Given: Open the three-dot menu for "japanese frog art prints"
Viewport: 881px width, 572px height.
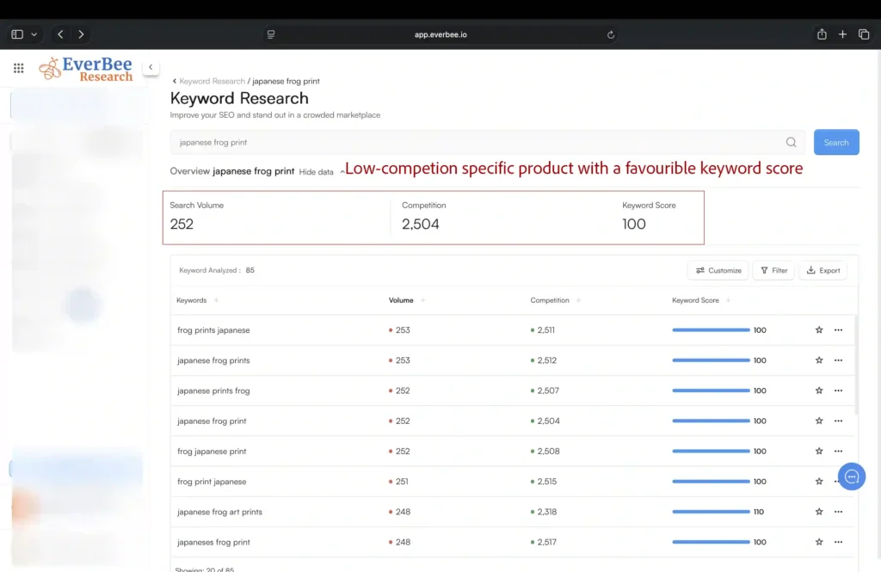Looking at the screenshot, I should tap(838, 511).
